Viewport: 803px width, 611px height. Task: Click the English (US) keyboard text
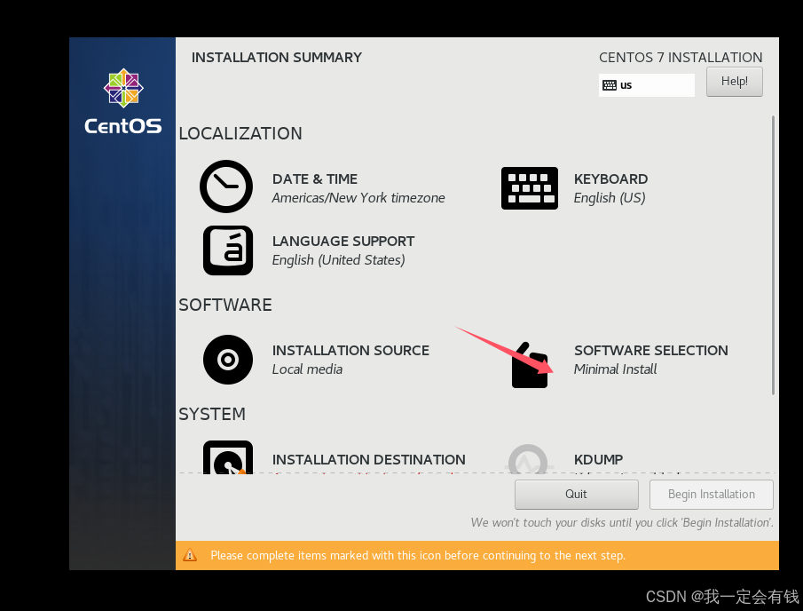click(x=610, y=198)
